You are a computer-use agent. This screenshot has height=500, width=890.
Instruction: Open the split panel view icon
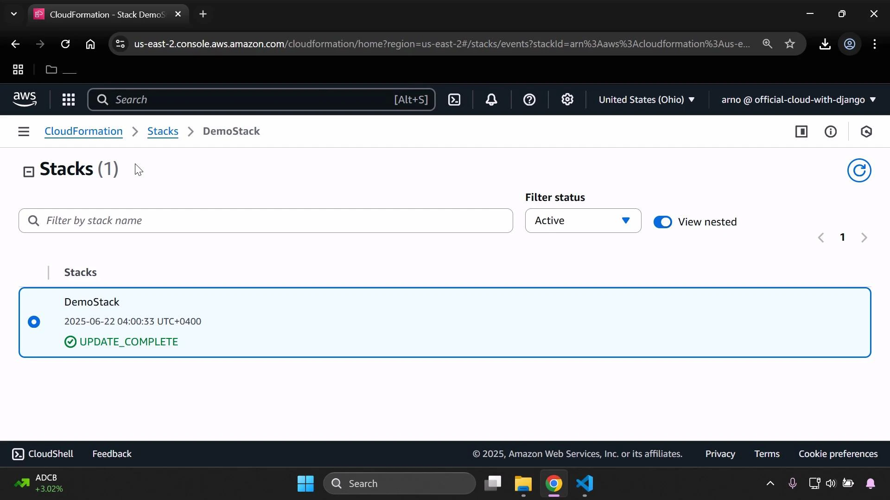(802, 131)
